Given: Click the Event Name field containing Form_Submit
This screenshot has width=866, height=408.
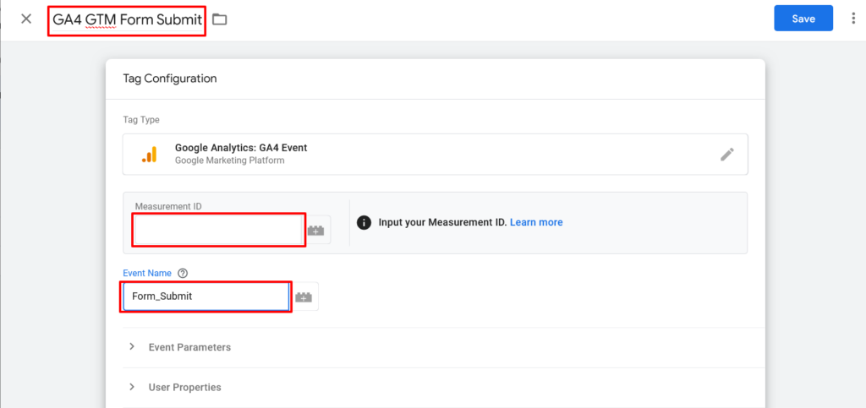Looking at the screenshot, I should pos(206,296).
